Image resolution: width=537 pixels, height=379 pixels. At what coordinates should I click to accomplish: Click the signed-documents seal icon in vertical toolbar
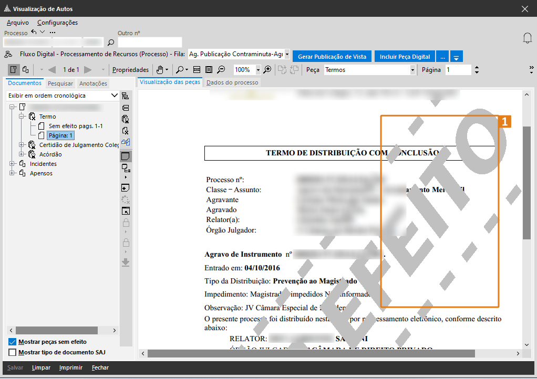tap(126, 119)
